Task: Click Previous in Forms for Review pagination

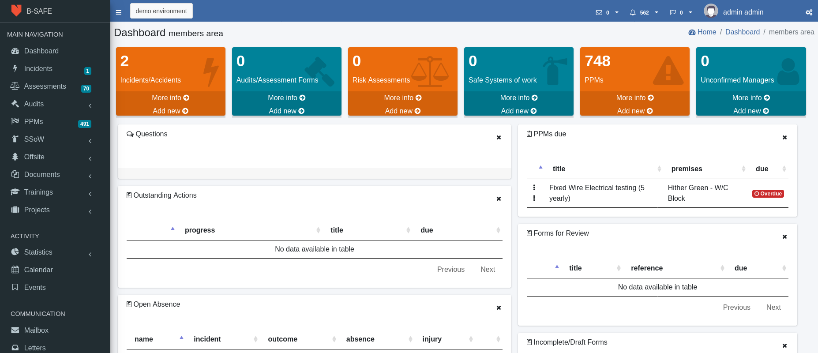Action: click(x=736, y=307)
